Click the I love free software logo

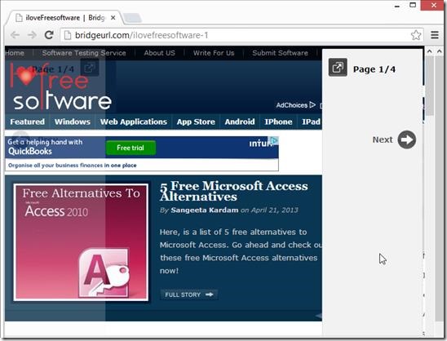pyautogui.click(x=60, y=87)
